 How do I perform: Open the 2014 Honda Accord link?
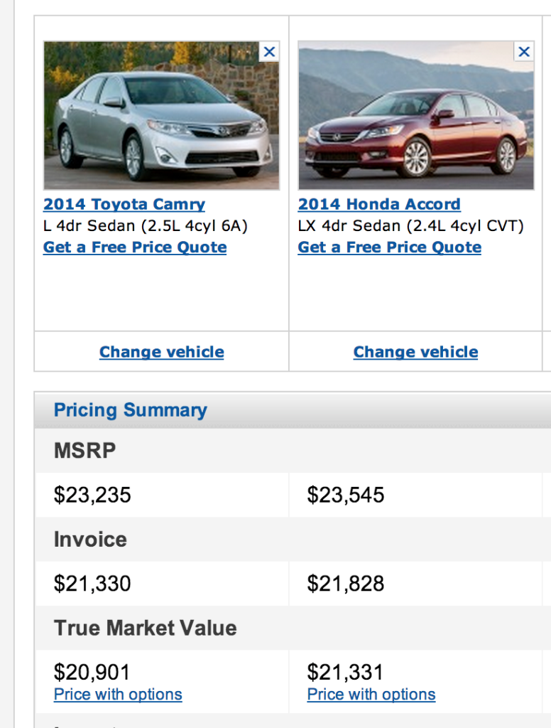(x=379, y=204)
